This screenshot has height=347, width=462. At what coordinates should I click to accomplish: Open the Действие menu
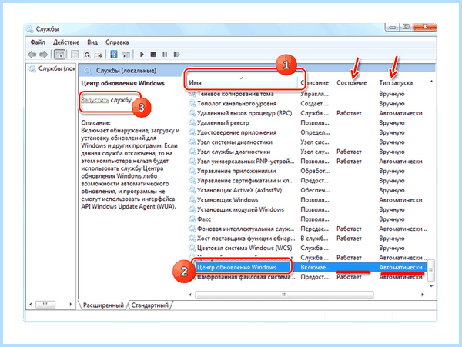point(66,42)
